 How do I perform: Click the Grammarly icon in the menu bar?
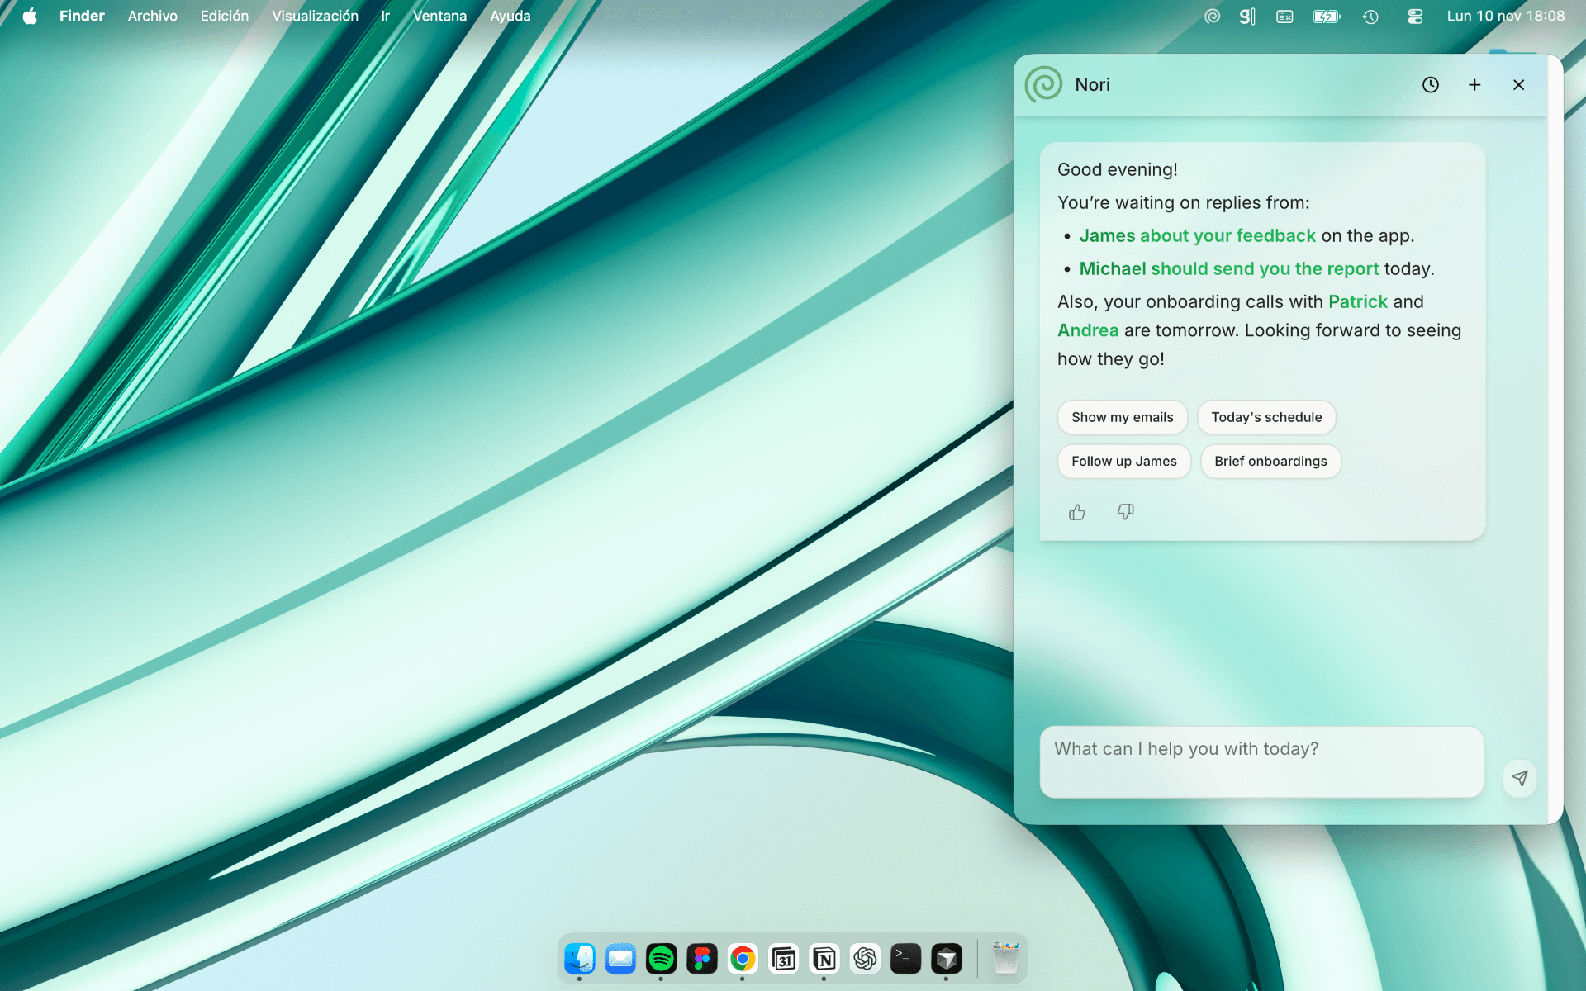(1247, 16)
